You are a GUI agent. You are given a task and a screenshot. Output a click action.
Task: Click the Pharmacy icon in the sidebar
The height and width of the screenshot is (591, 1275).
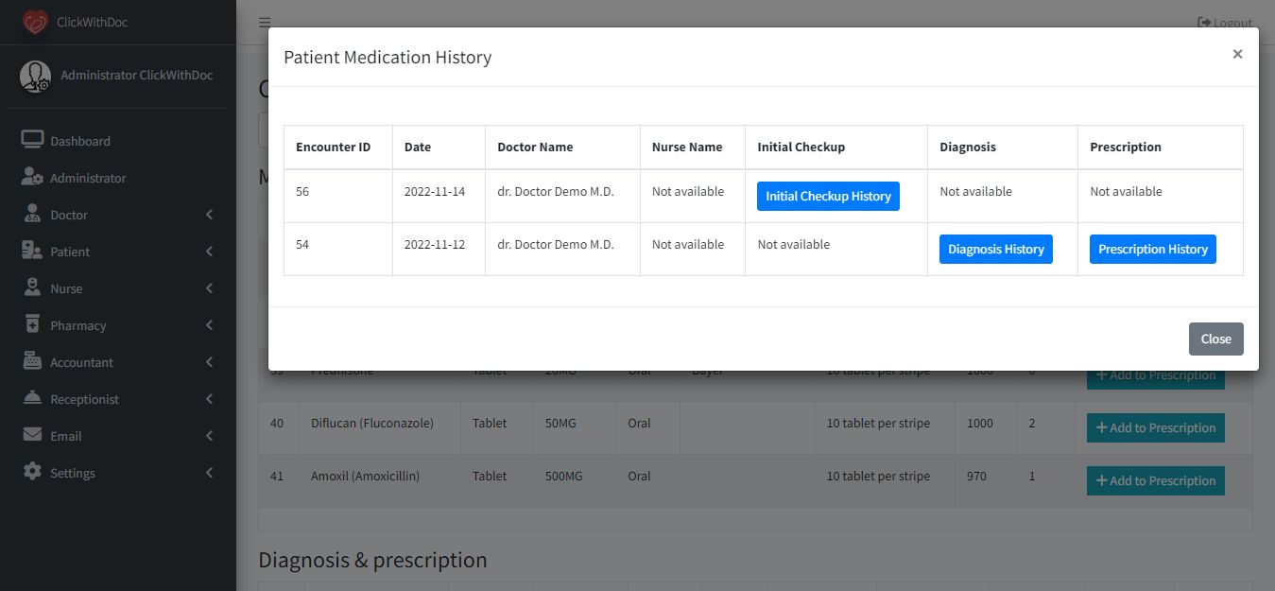coord(32,325)
